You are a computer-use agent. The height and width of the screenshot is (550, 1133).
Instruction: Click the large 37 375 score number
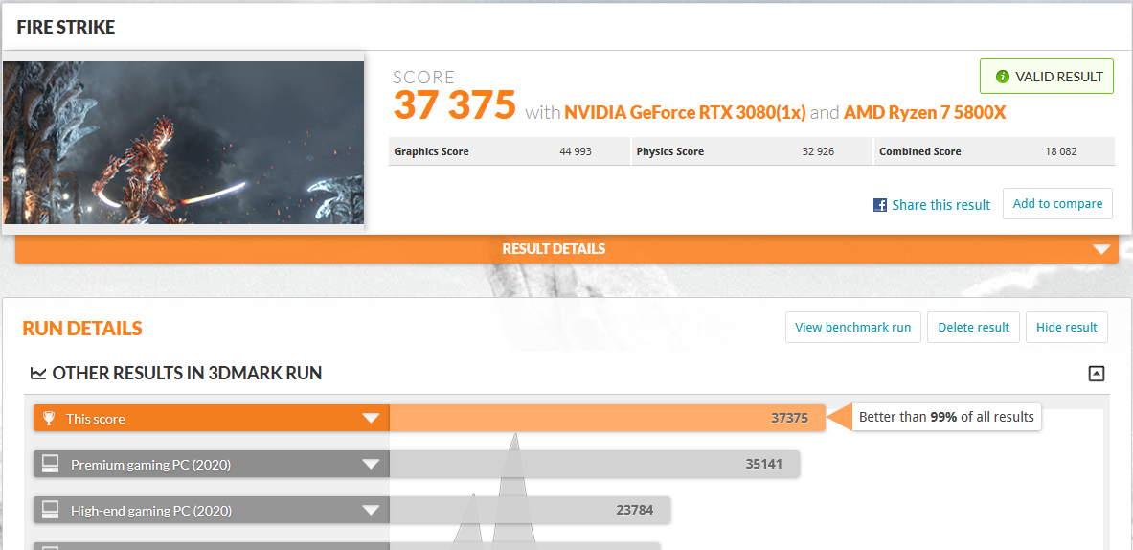pos(455,104)
